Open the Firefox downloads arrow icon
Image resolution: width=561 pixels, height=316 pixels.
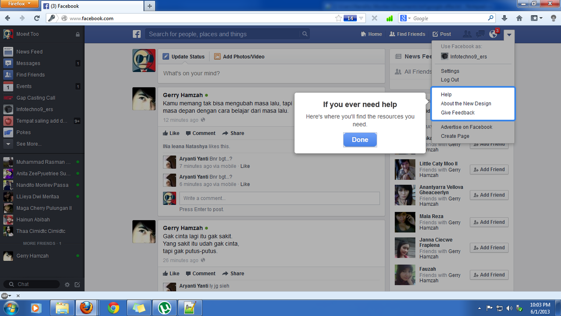tap(504, 18)
